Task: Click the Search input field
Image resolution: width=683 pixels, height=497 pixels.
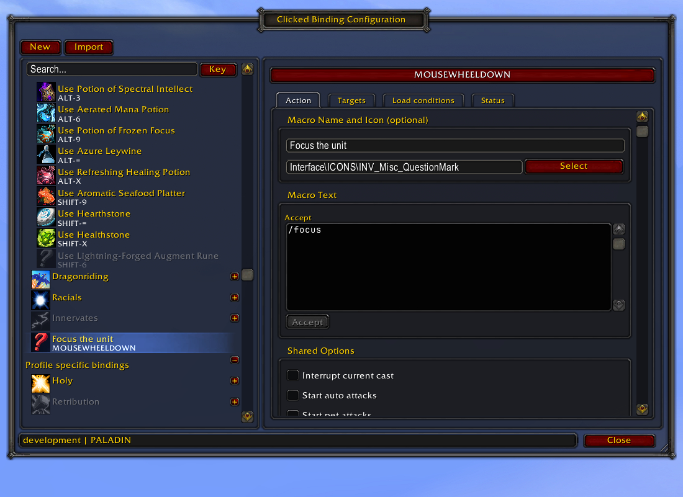Action: (112, 69)
